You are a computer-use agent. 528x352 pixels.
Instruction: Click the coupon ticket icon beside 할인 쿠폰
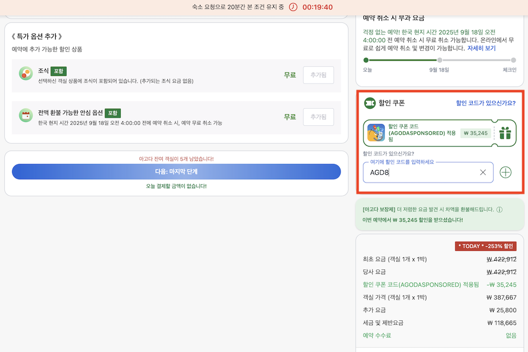click(369, 103)
